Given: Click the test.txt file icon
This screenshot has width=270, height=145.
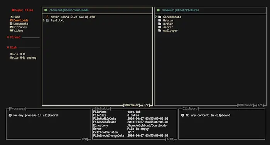Looking at the screenshot, I should point(47,20).
